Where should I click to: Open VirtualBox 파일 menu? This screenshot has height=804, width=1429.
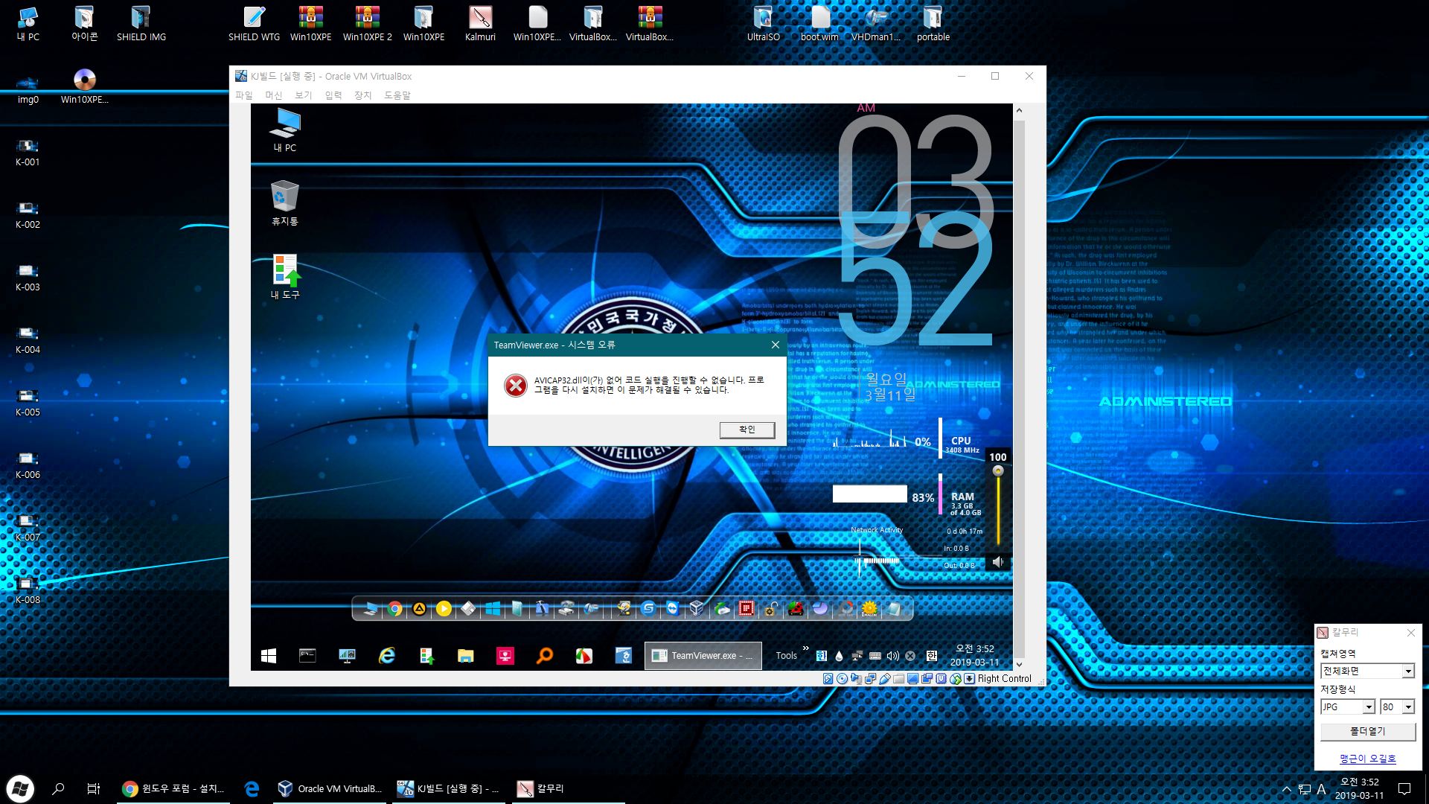point(244,95)
